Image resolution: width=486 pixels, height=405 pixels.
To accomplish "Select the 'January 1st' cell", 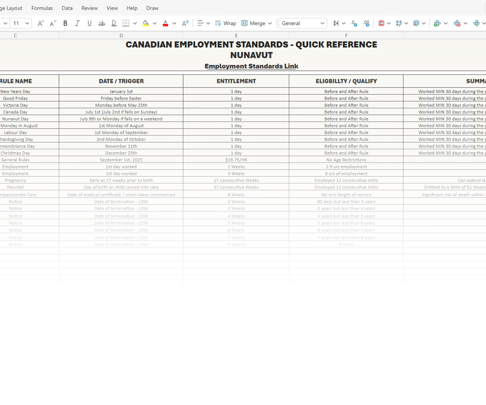I will [x=121, y=91].
